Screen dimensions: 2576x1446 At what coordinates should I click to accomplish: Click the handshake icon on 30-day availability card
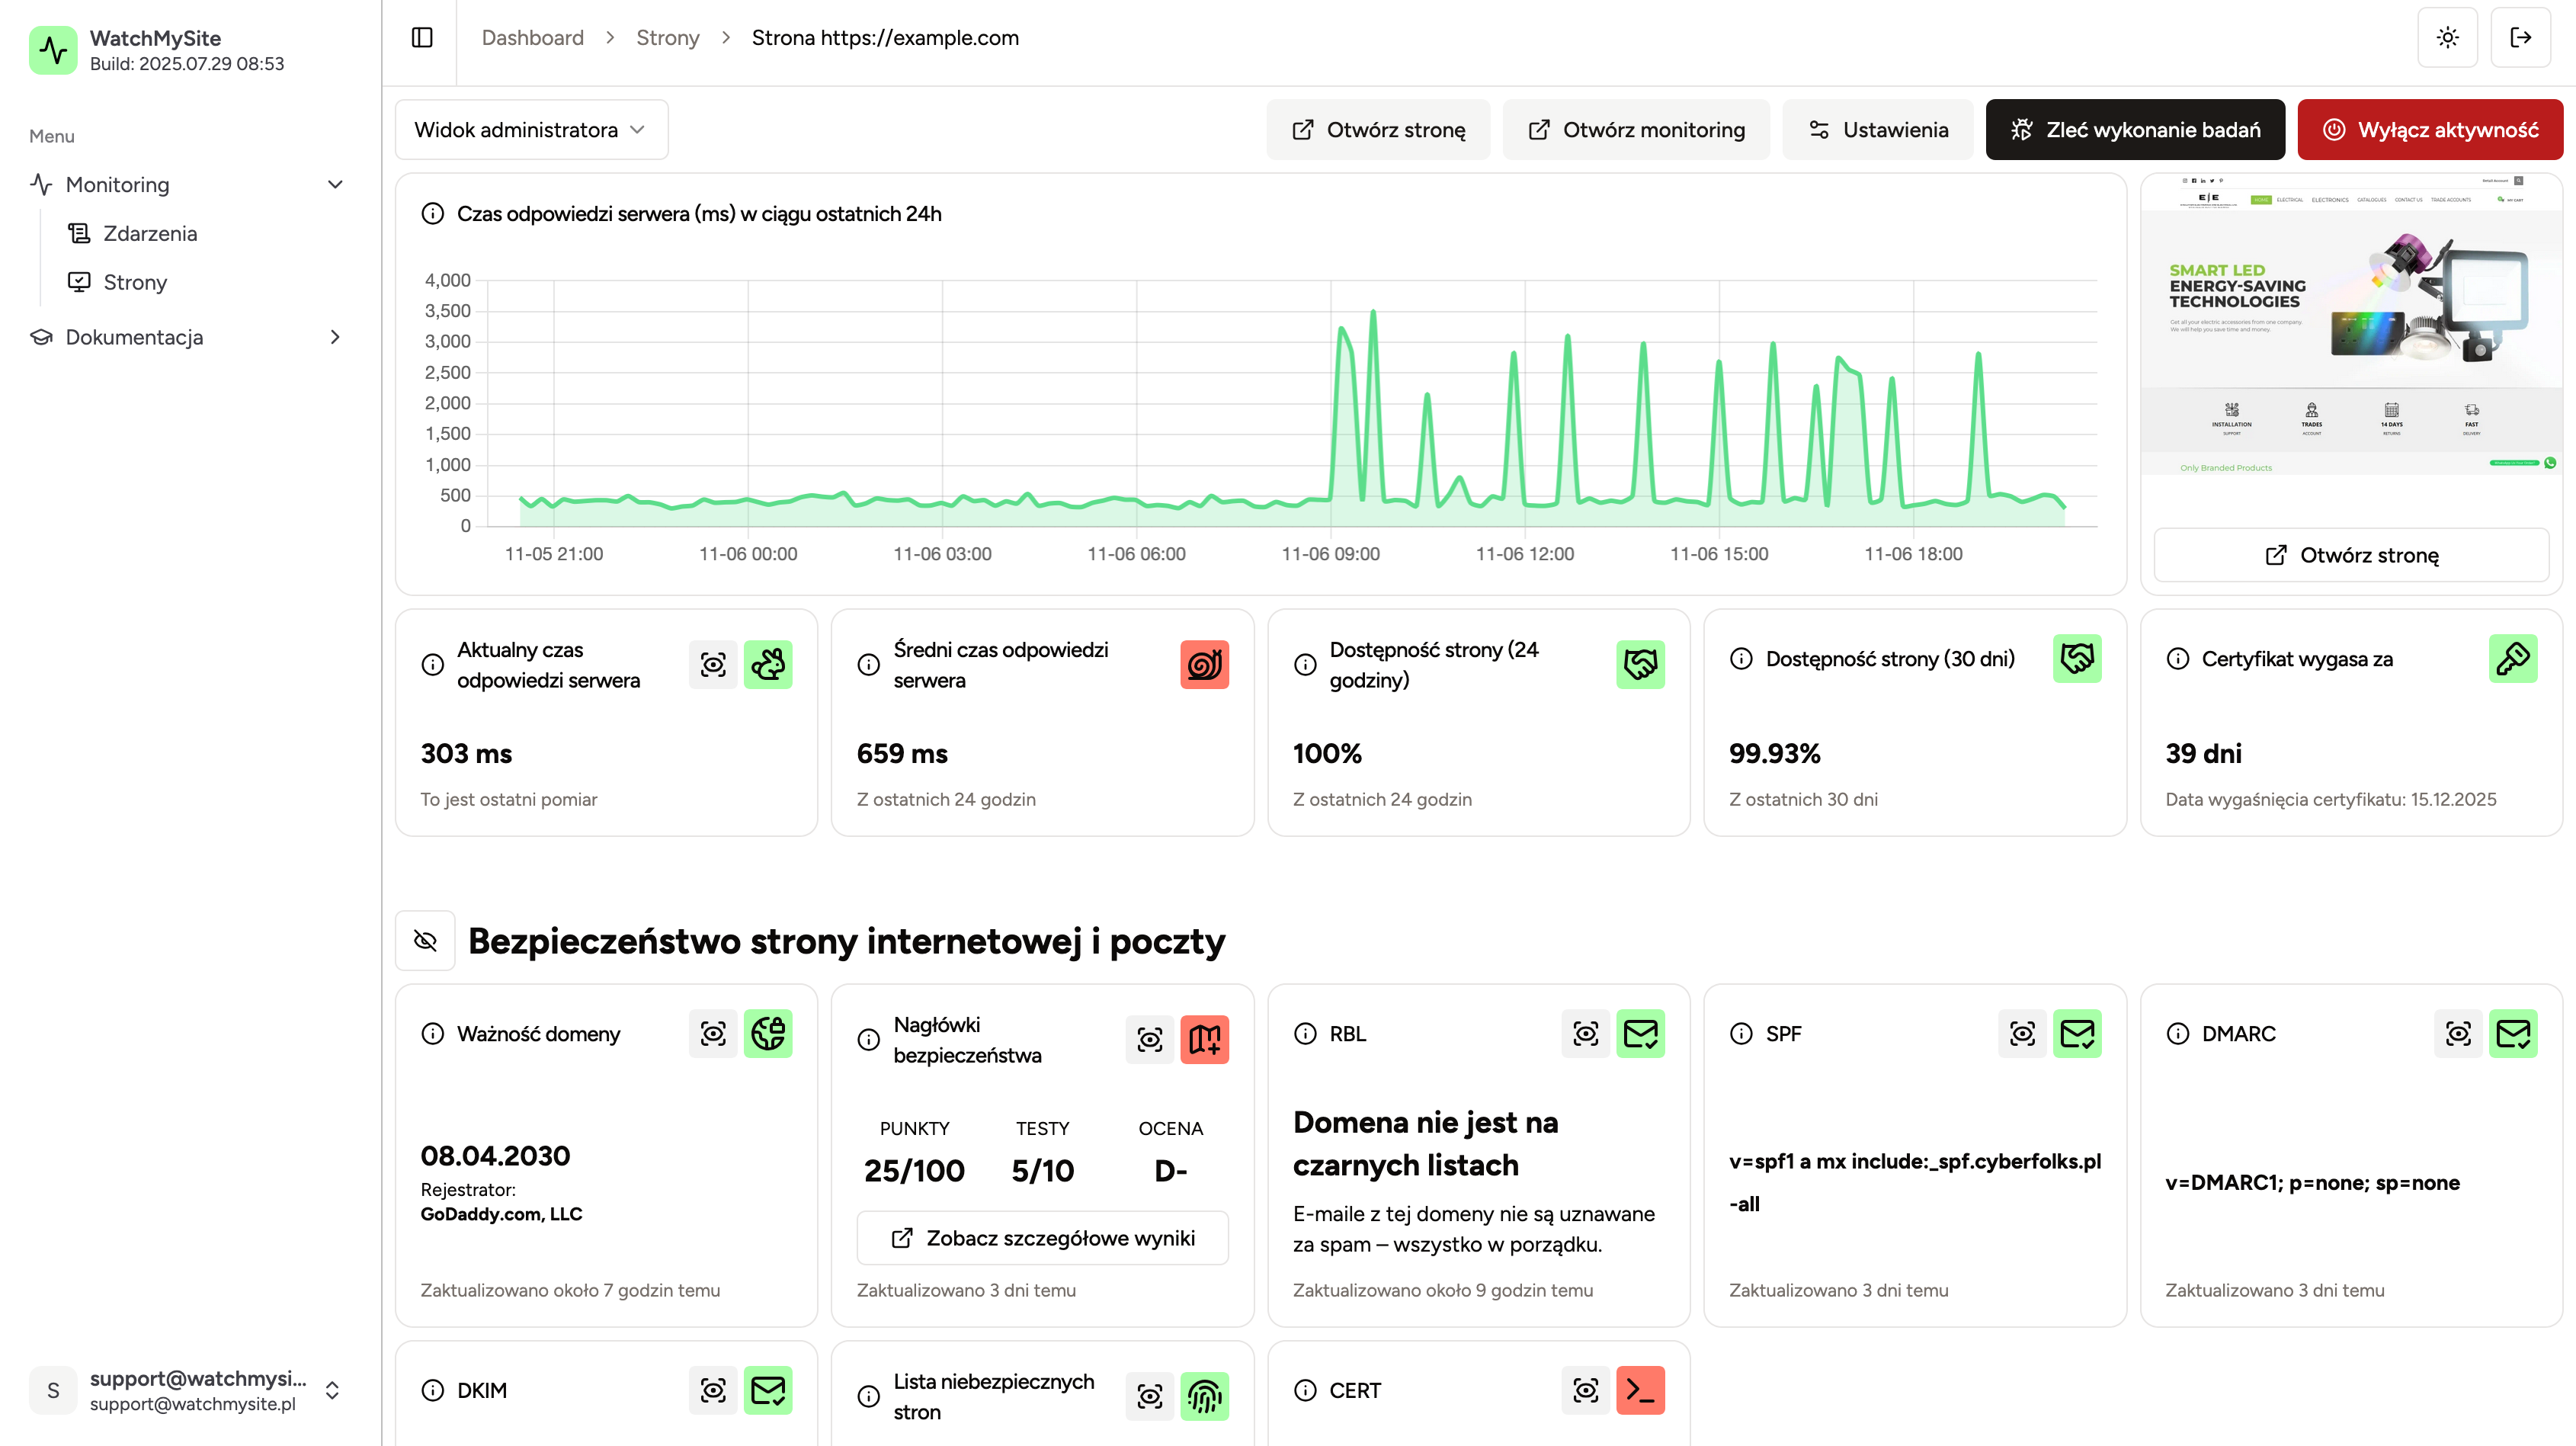[x=2077, y=658]
